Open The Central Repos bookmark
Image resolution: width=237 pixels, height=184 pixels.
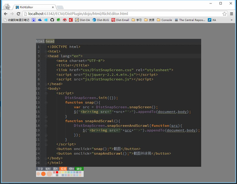coord(190,20)
